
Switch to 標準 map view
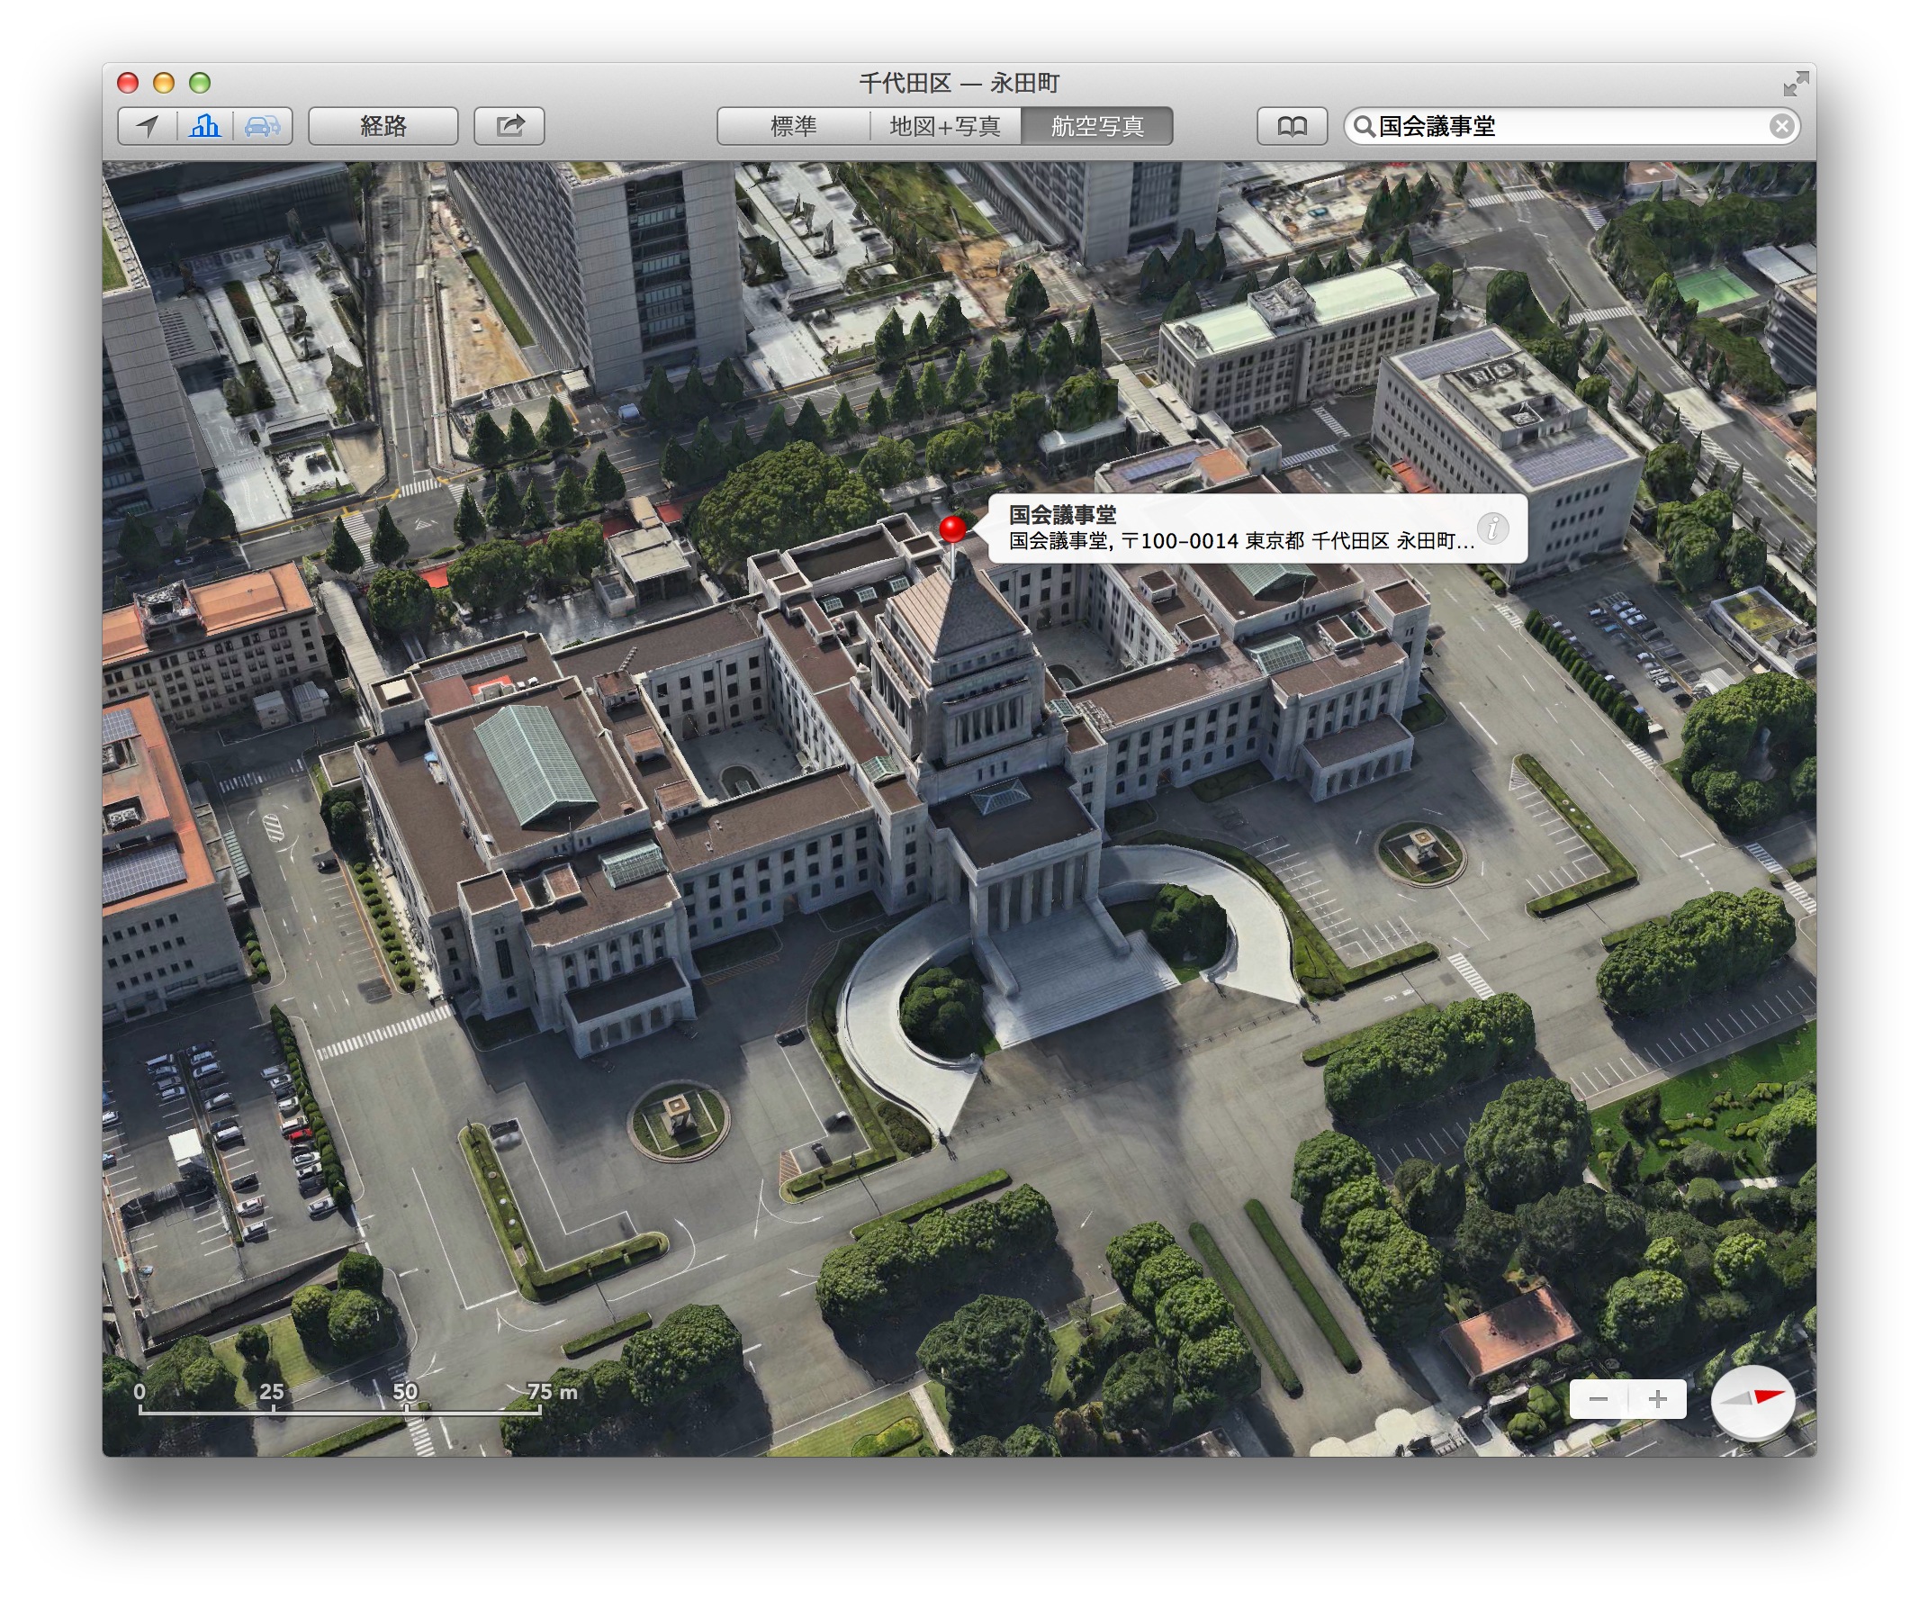pyautogui.click(x=793, y=126)
